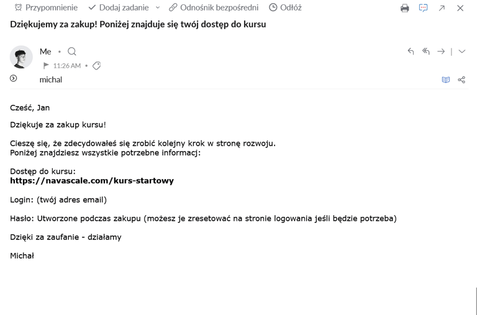Viewport: 477px width, 315px height.
Task: Open the navascale.com/kurs-startowy link
Action: click(92, 180)
